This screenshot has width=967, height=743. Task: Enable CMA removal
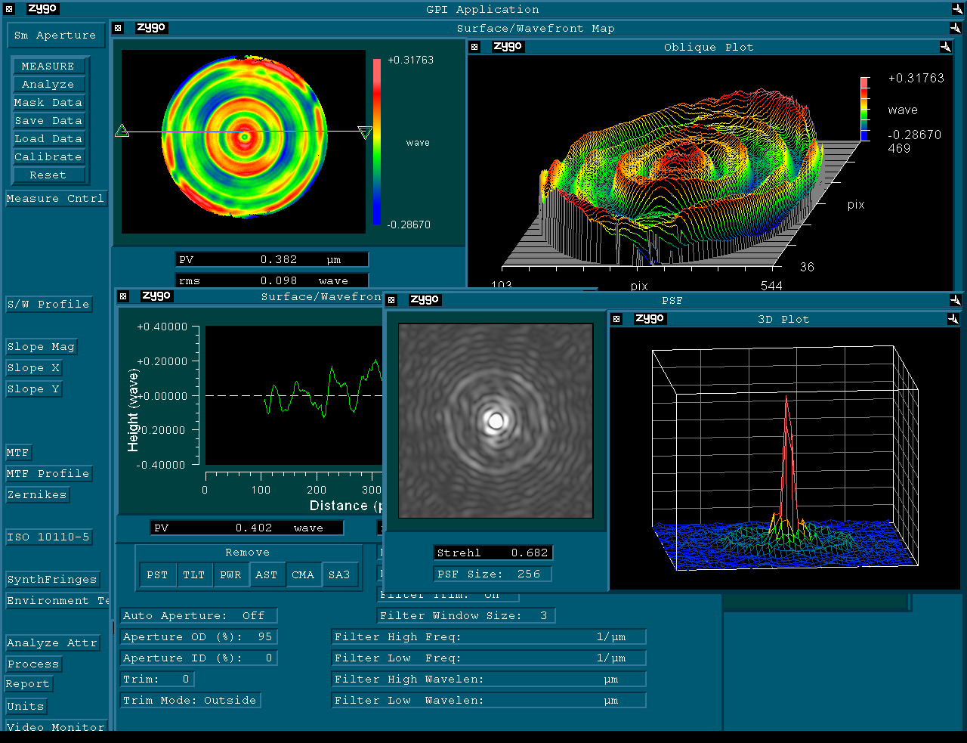pos(303,575)
